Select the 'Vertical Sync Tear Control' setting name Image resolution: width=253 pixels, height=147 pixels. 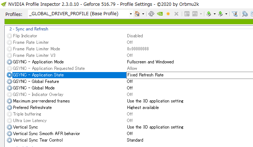pyautogui.click(x=38, y=140)
